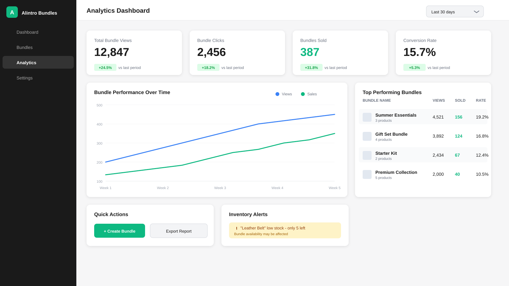Toggle the +24.5% badge on Total Bundle Views
This screenshot has height=286, width=509.
pos(105,67)
